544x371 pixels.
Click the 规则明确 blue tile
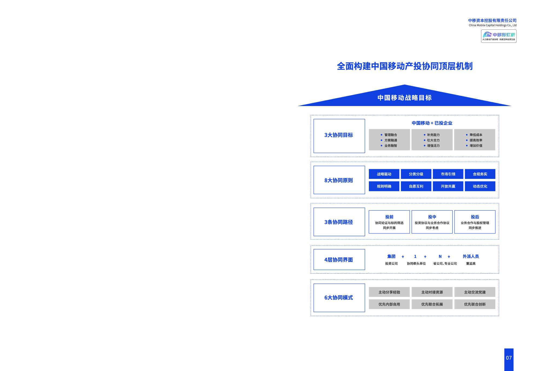point(384,186)
